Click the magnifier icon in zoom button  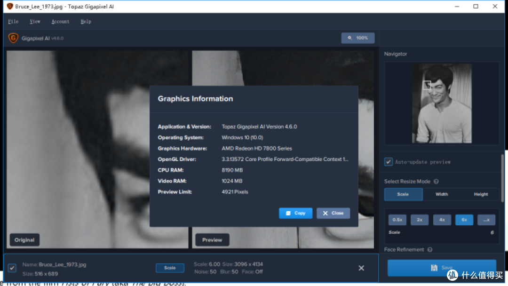350,38
